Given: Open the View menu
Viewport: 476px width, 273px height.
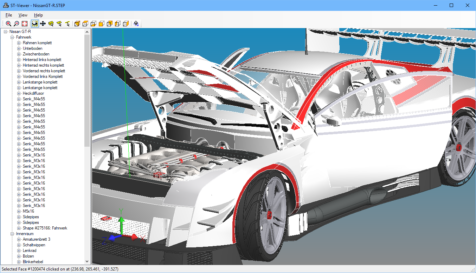Looking at the screenshot, I should click(23, 15).
